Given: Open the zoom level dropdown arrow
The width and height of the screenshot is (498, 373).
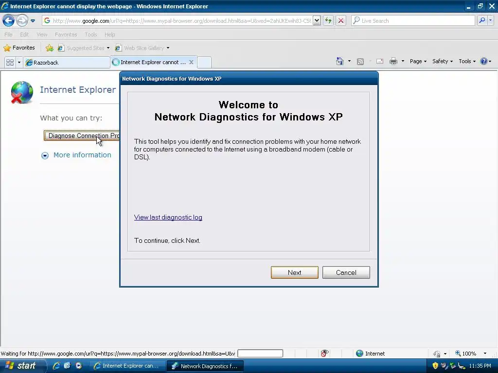Looking at the screenshot, I should tap(485, 354).
